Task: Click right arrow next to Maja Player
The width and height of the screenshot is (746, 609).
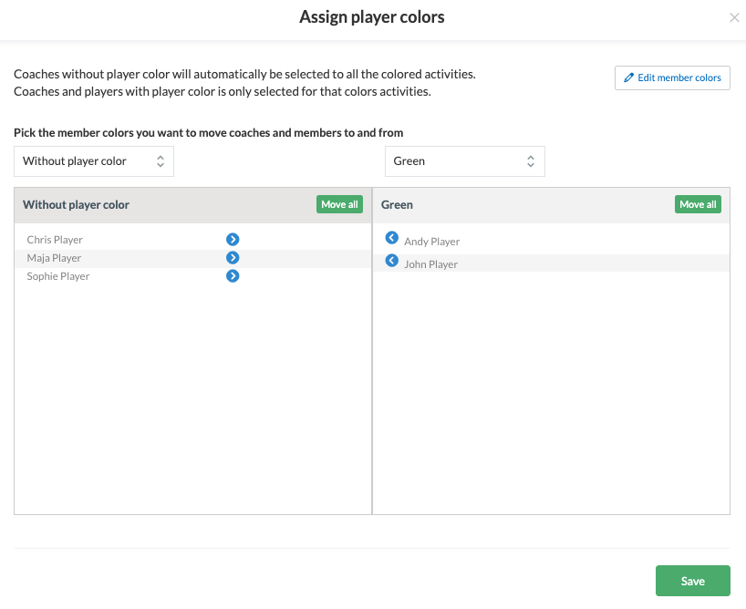Action: [233, 258]
